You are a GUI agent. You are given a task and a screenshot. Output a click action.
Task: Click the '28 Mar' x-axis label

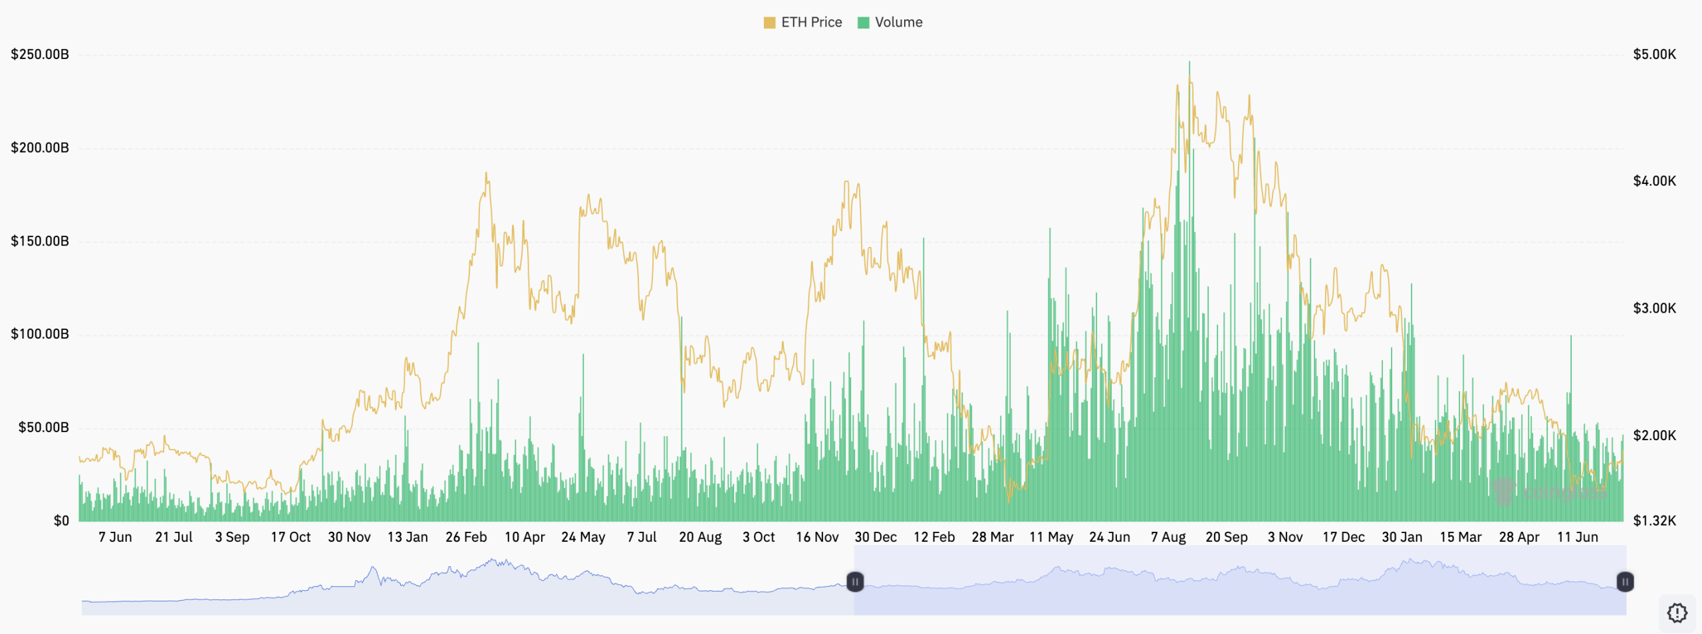993,537
